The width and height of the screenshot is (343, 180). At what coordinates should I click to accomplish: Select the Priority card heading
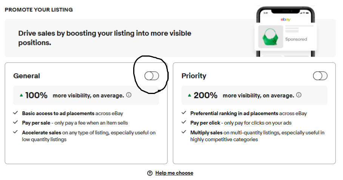[x=194, y=76]
